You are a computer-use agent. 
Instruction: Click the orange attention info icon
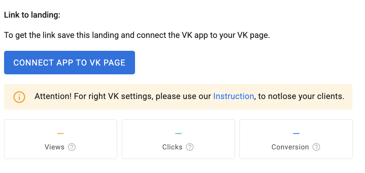[19, 97]
